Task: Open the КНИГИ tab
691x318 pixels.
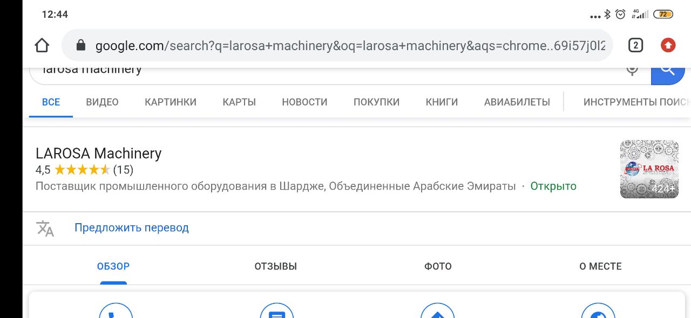Action: (x=442, y=102)
